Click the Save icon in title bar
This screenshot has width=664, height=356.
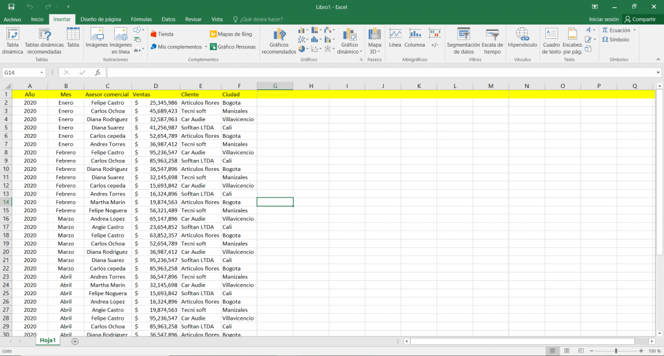click(12, 6)
